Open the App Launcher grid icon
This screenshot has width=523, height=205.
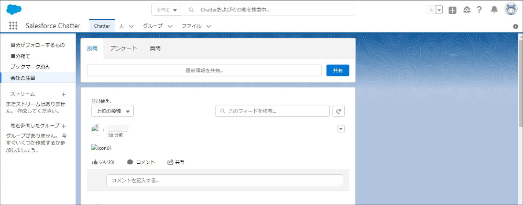coord(13,26)
